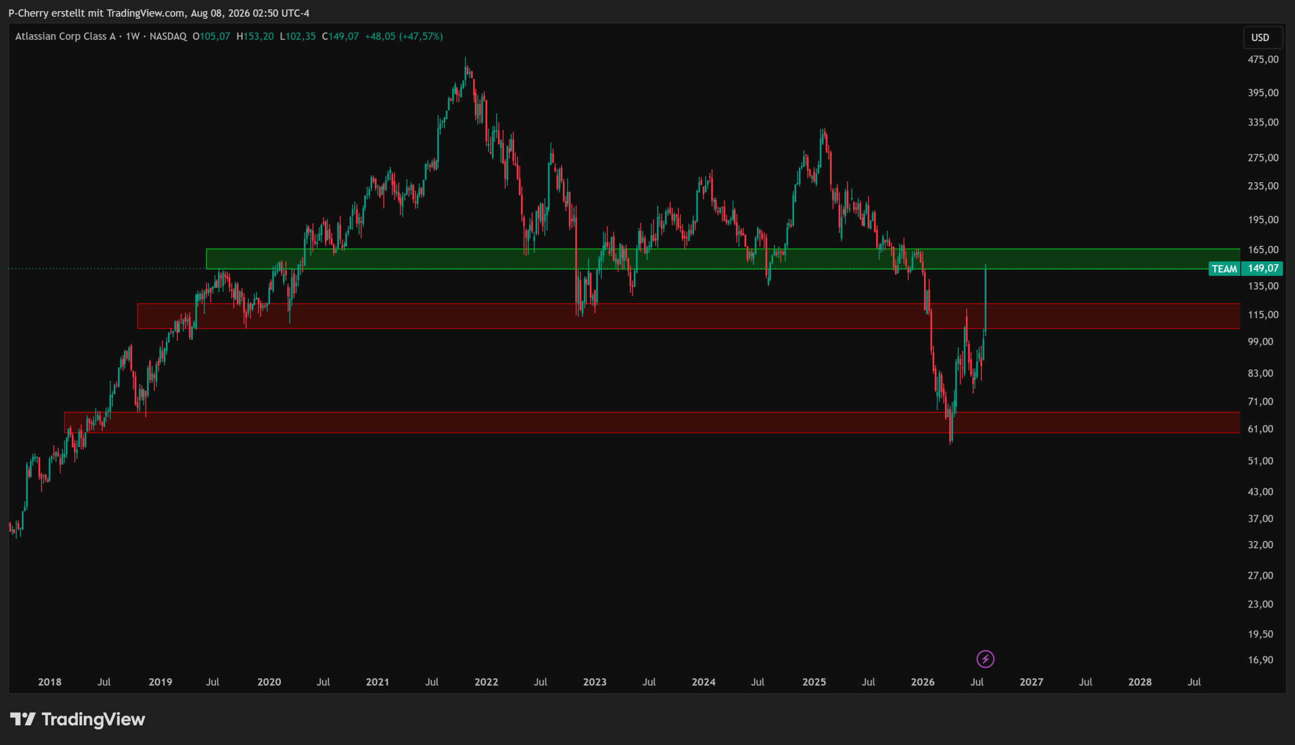Viewport: 1295px width, 745px height.
Task: Click the 2021 label on the time axis
Action: [377, 682]
